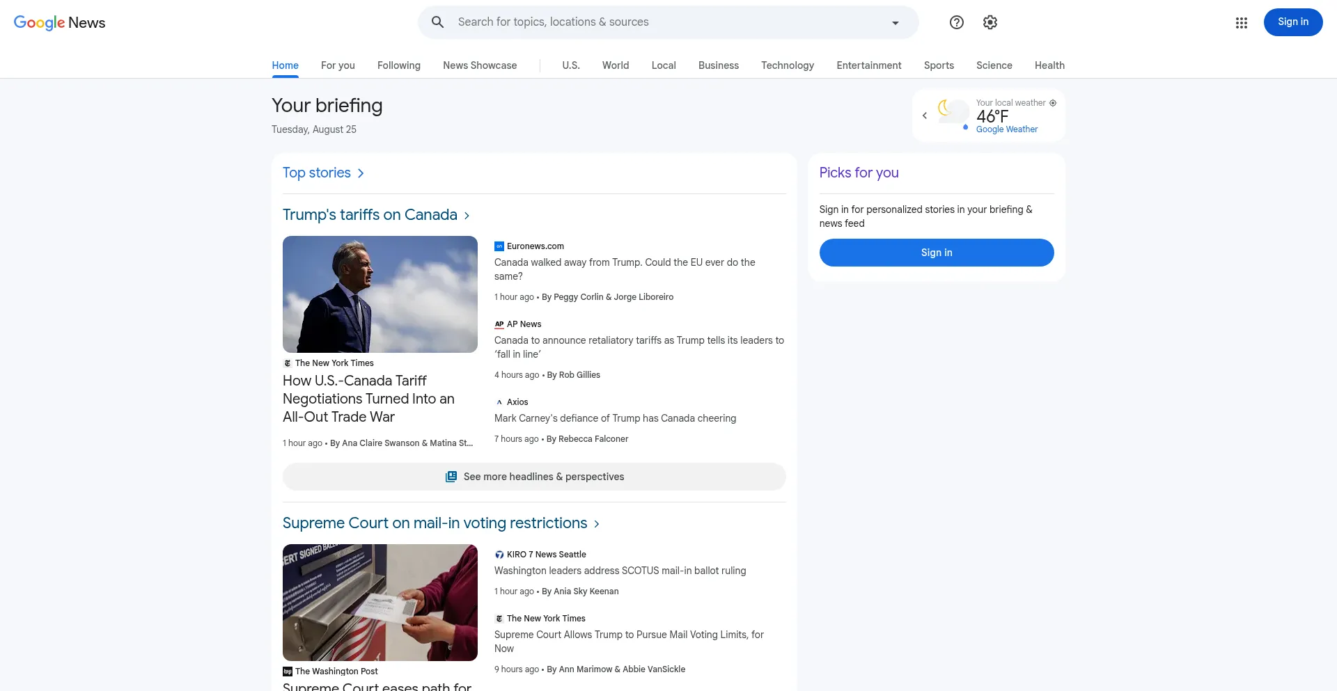Click chevron beside Supreme Court mail-in voting
1337x691 pixels.
[597, 524]
